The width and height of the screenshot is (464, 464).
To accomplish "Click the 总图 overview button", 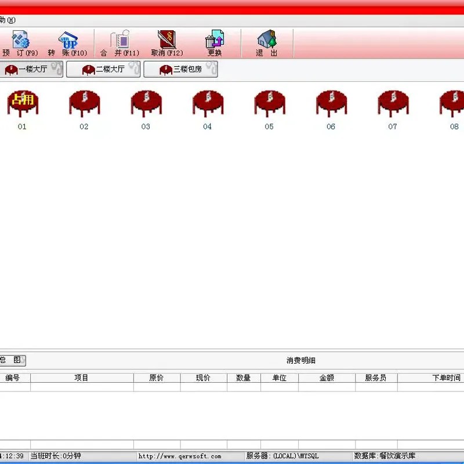I will click(12, 360).
